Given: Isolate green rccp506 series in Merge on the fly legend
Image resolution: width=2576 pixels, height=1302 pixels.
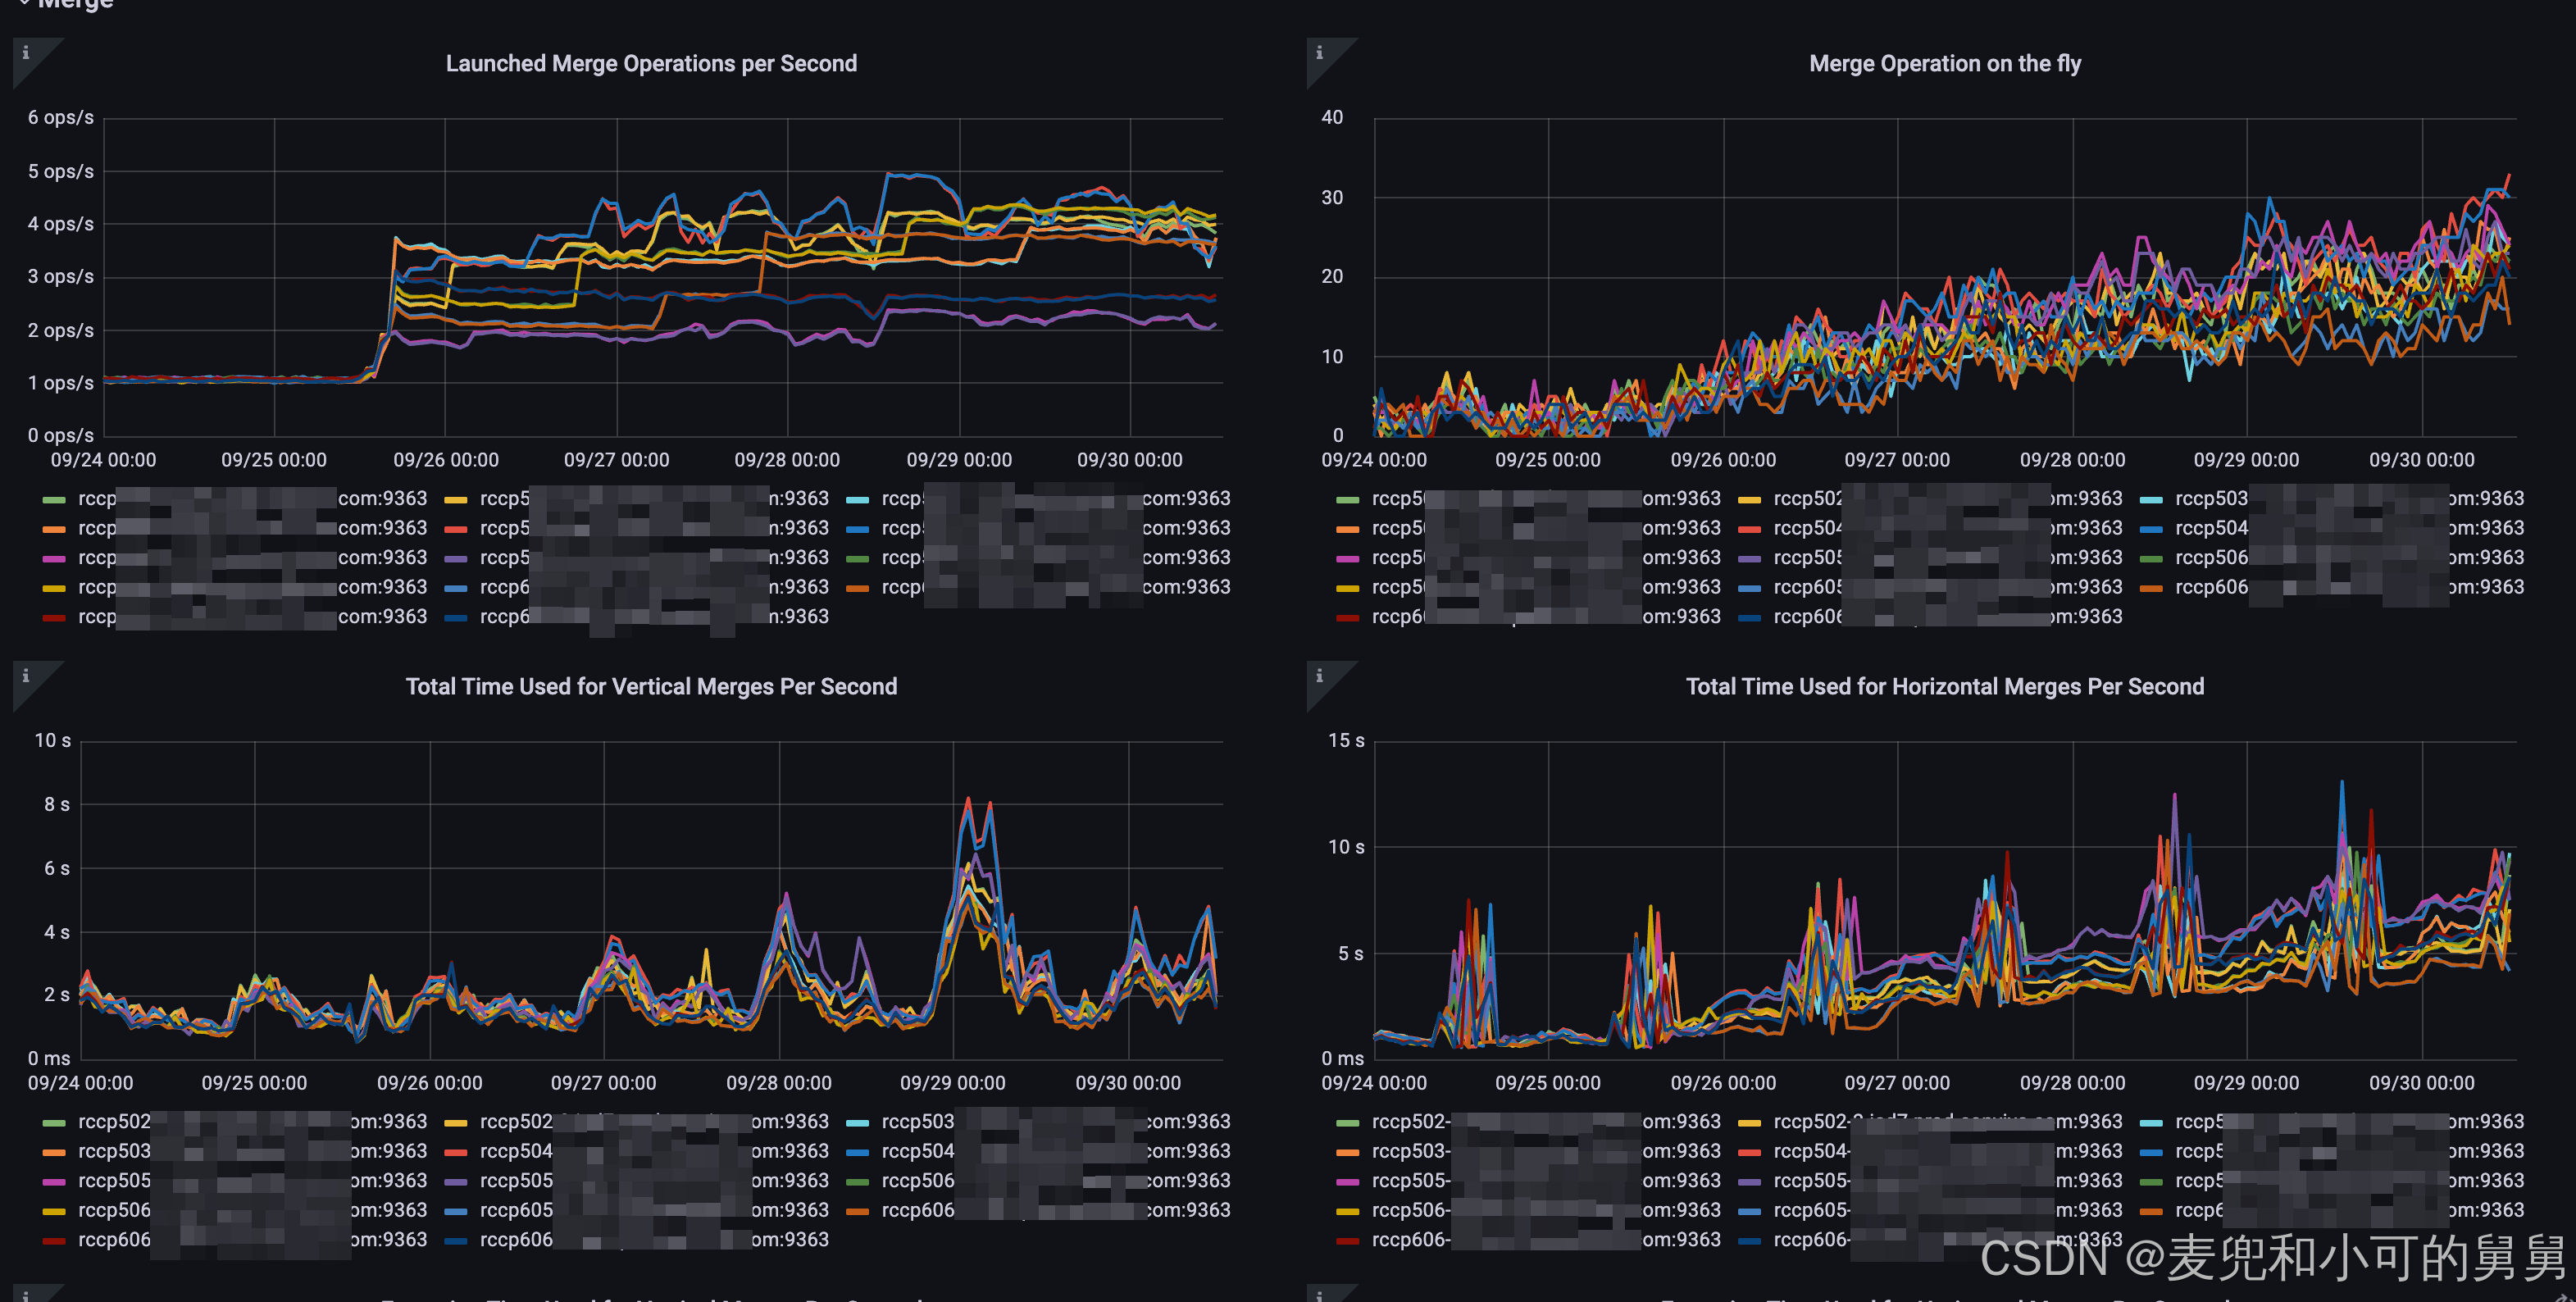Looking at the screenshot, I should [2210, 558].
